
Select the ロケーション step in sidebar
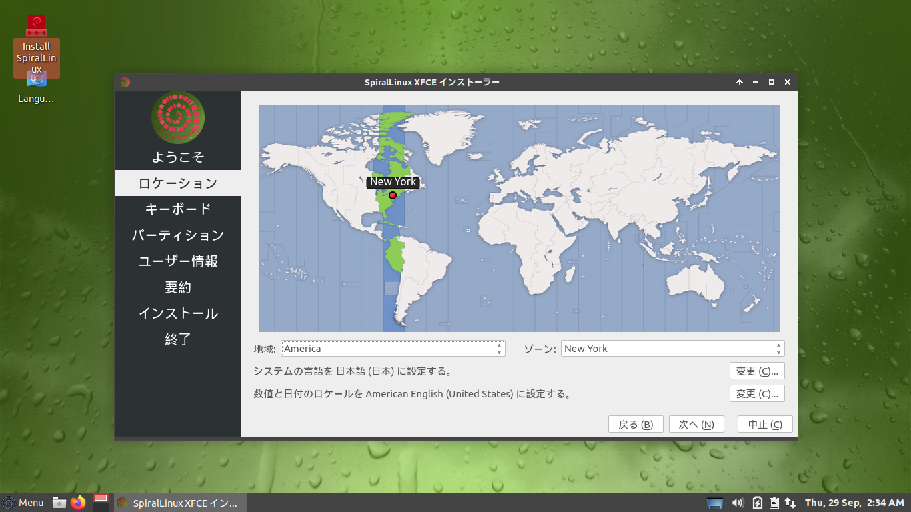pyautogui.click(x=178, y=183)
